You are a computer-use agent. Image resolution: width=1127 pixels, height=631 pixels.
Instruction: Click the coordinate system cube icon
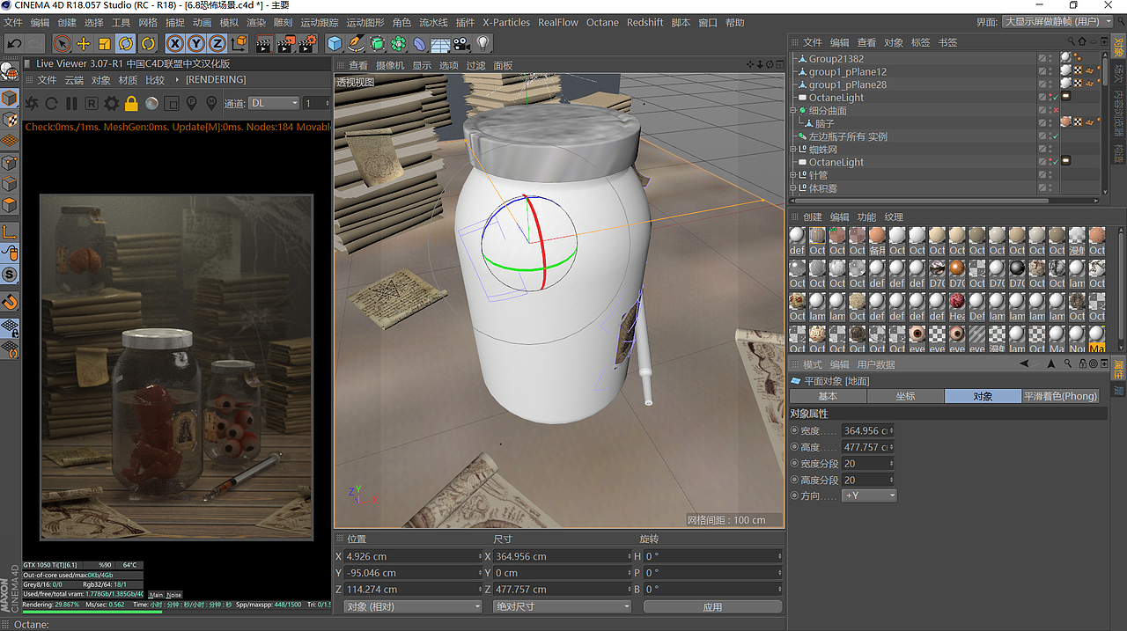pos(239,43)
